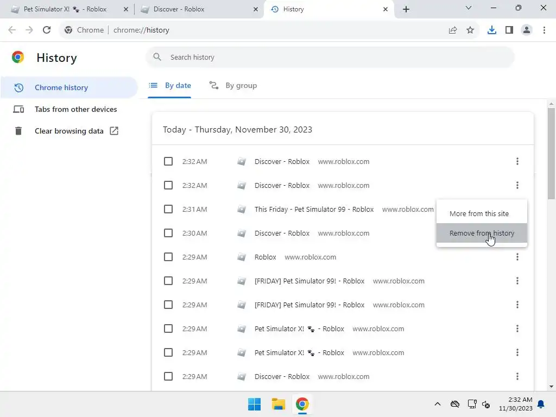Close the Discover - Roblox tab
The width and height of the screenshot is (556, 417).
click(x=256, y=9)
